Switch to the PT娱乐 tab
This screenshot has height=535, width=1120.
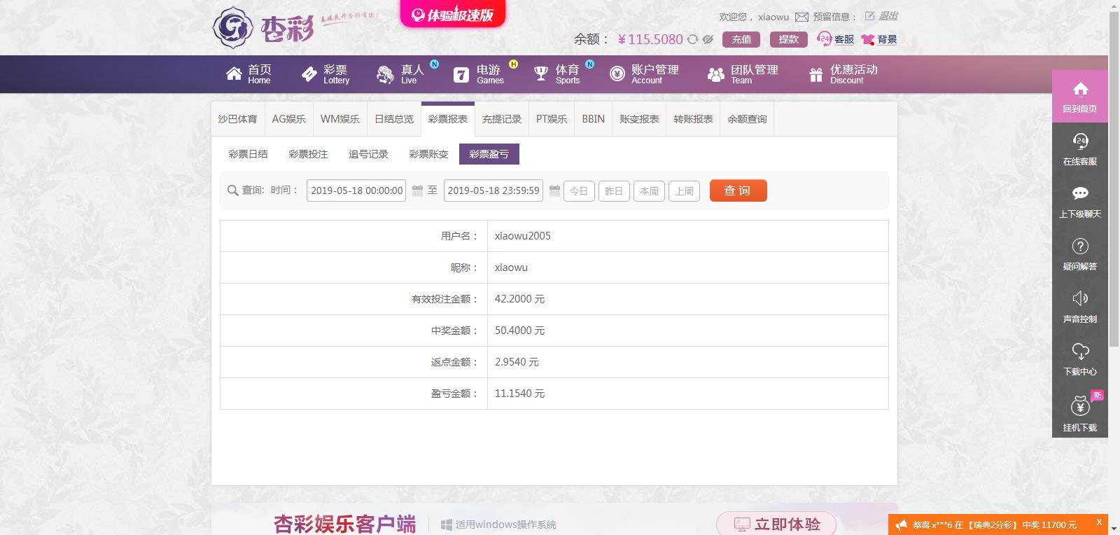click(552, 119)
